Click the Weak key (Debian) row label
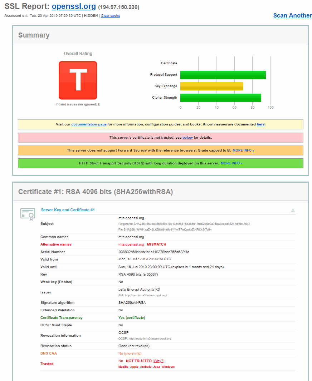Viewport: 312px width, 381px height. pos(57,282)
